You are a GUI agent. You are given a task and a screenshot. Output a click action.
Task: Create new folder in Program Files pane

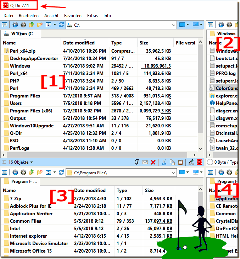[40, 173]
